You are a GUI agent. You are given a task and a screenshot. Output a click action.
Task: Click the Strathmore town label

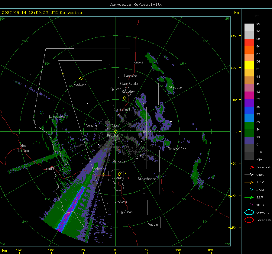[x=147, y=179]
